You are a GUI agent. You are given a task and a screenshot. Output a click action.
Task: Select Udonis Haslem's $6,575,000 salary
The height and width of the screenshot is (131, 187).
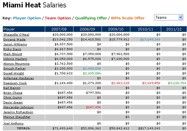coord(92,59)
